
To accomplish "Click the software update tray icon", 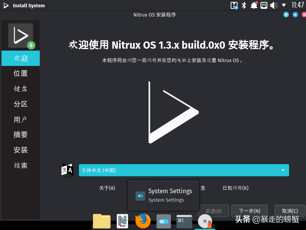I will pos(234,5).
